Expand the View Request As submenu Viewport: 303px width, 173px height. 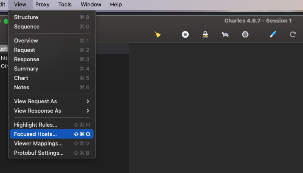click(x=51, y=101)
